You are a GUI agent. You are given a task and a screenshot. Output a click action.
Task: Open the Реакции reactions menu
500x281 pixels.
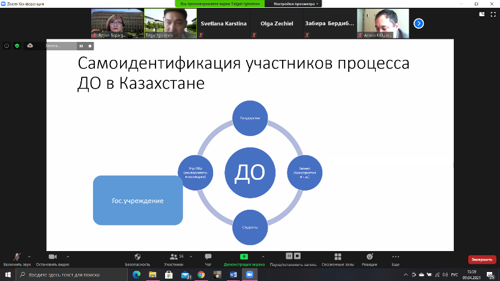370,258
